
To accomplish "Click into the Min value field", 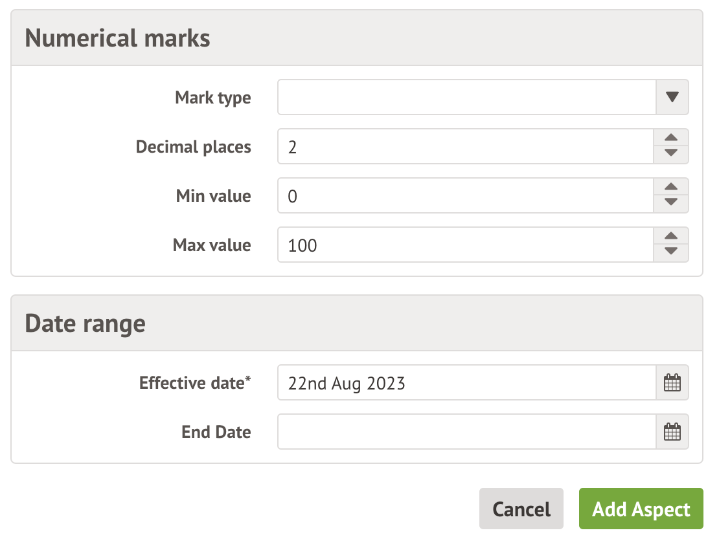I will point(465,195).
